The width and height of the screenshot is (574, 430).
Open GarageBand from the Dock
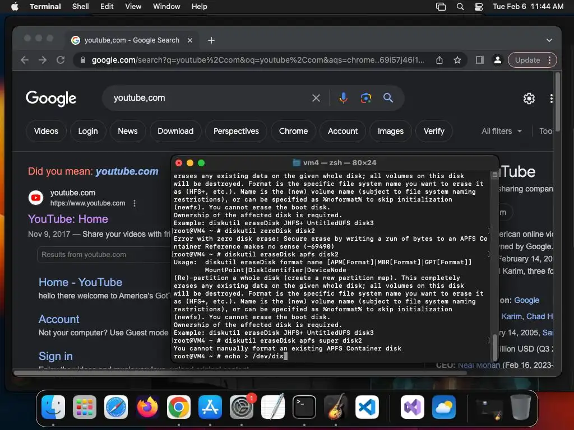tap(336, 407)
